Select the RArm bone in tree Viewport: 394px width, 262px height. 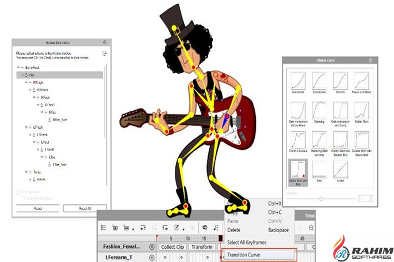[x=41, y=179]
